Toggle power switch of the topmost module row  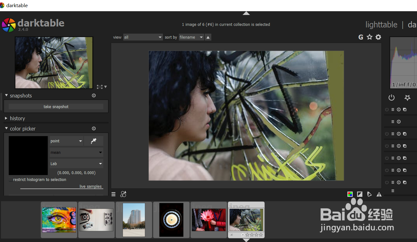pyautogui.click(x=387, y=110)
